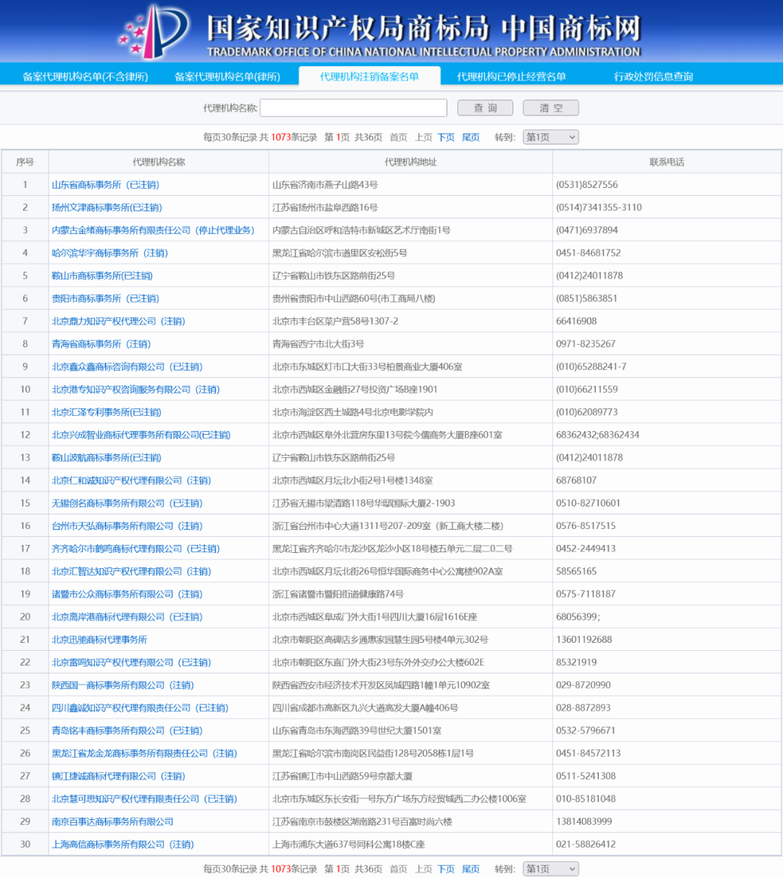The width and height of the screenshot is (783, 878).
Task: Open 内蒙古金绪商标事务所有限责任公司 link
Action: 153,230
